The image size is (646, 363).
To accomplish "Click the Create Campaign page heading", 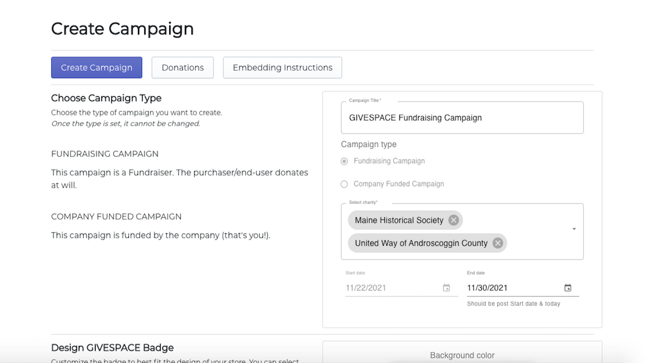I will click(123, 29).
